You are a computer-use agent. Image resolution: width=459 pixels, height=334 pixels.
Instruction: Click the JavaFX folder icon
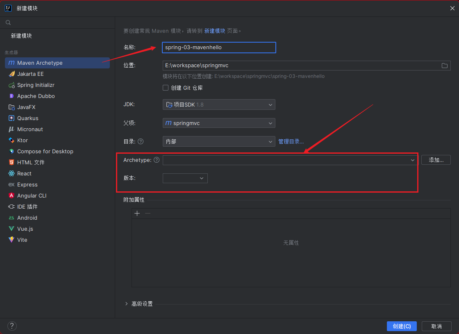11,107
